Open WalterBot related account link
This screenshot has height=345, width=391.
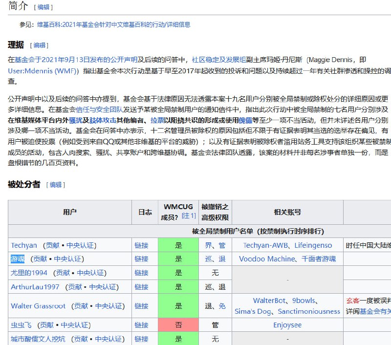269,301
